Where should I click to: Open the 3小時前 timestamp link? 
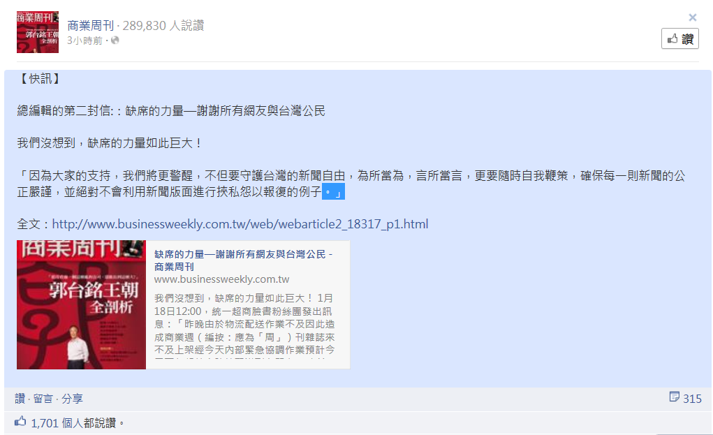click(85, 40)
